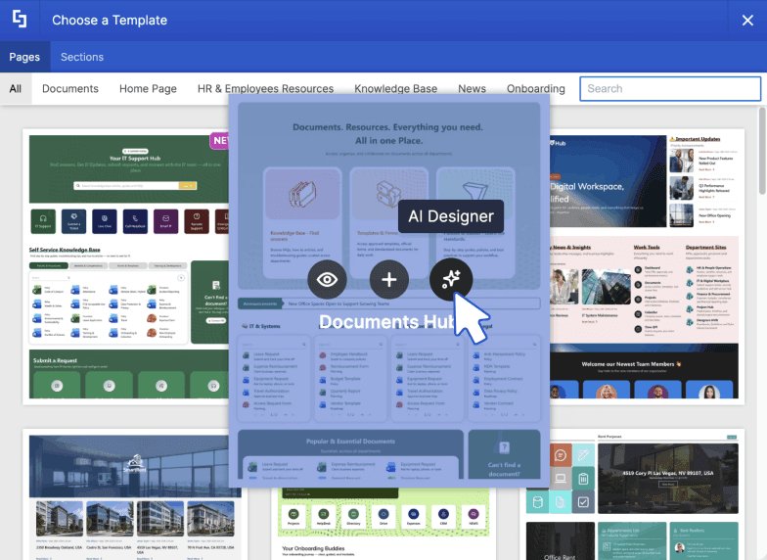
Task: Show News templates
Action: 472,88
